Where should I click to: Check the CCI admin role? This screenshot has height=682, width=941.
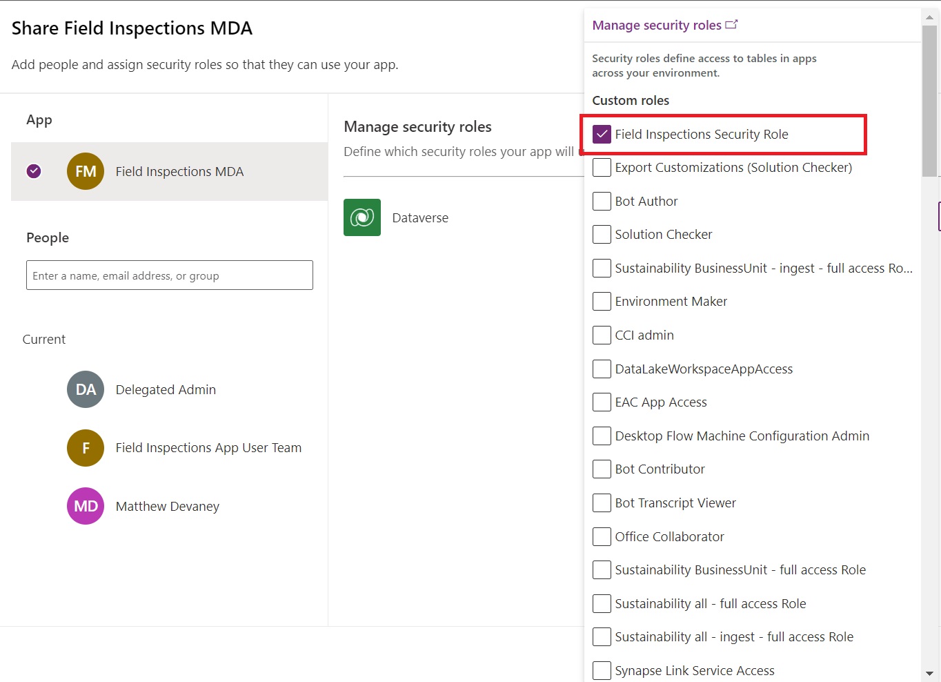[x=602, y=335]
